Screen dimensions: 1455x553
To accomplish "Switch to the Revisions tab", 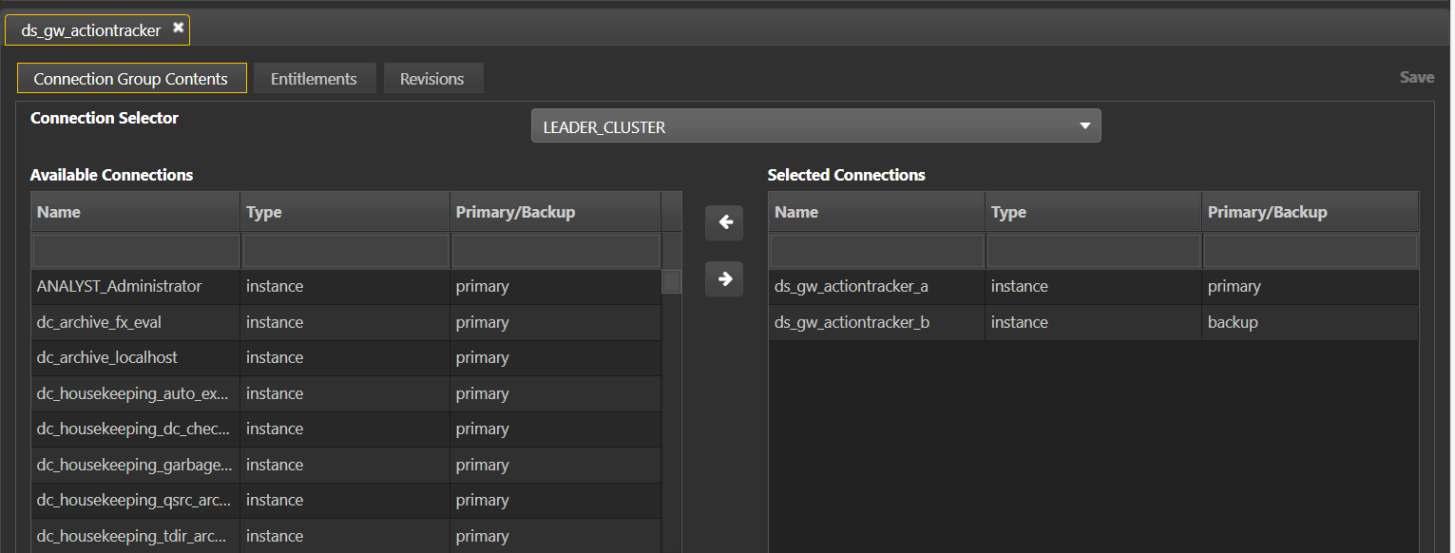I will (x=433, y=78).
